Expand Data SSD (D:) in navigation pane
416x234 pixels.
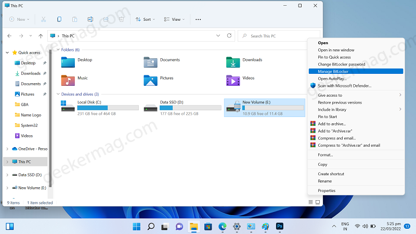pos(7,175)
